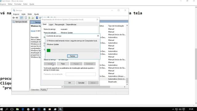Click the Parâmetros de inicialização field
Screen dimensions: 197x111
click(81, 74)
